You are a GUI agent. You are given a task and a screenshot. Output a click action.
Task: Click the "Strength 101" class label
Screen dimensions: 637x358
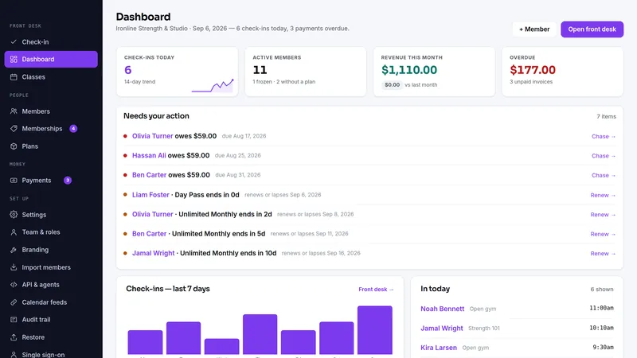484,329
